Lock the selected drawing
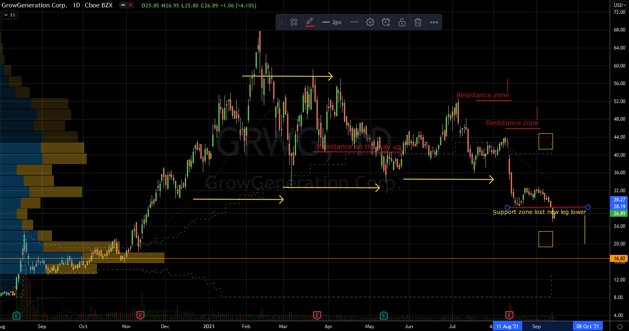This screenshot has height=331, width=629. coord(402,22)
